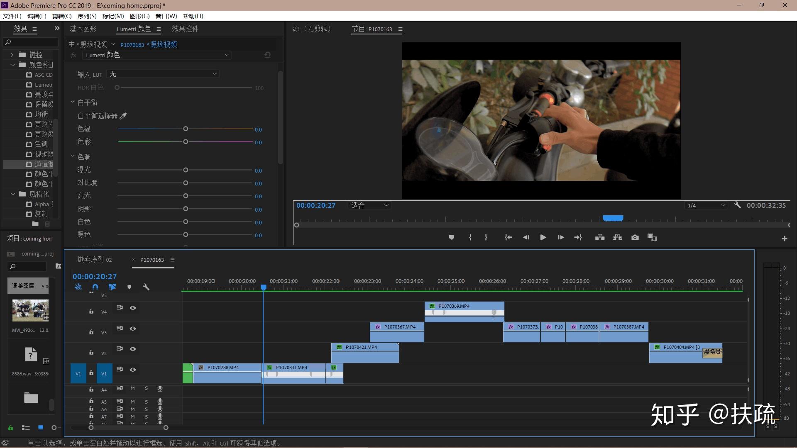Collapse the 风格化 effects folder
Screen dimensions: 797x448
(13, 194)
